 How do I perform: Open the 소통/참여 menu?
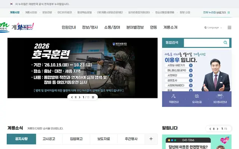click(112, 27)
